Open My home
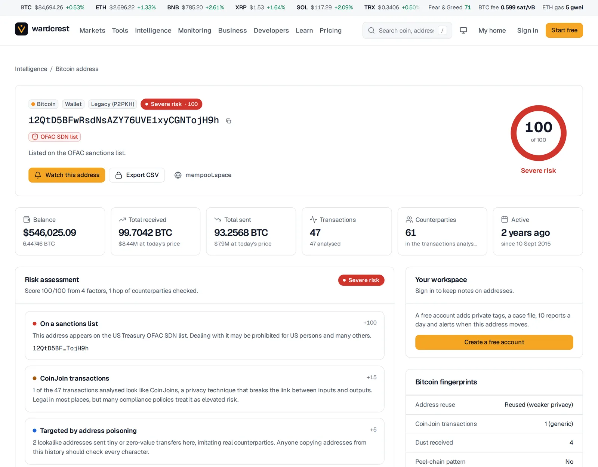 (x=492, y=31)
